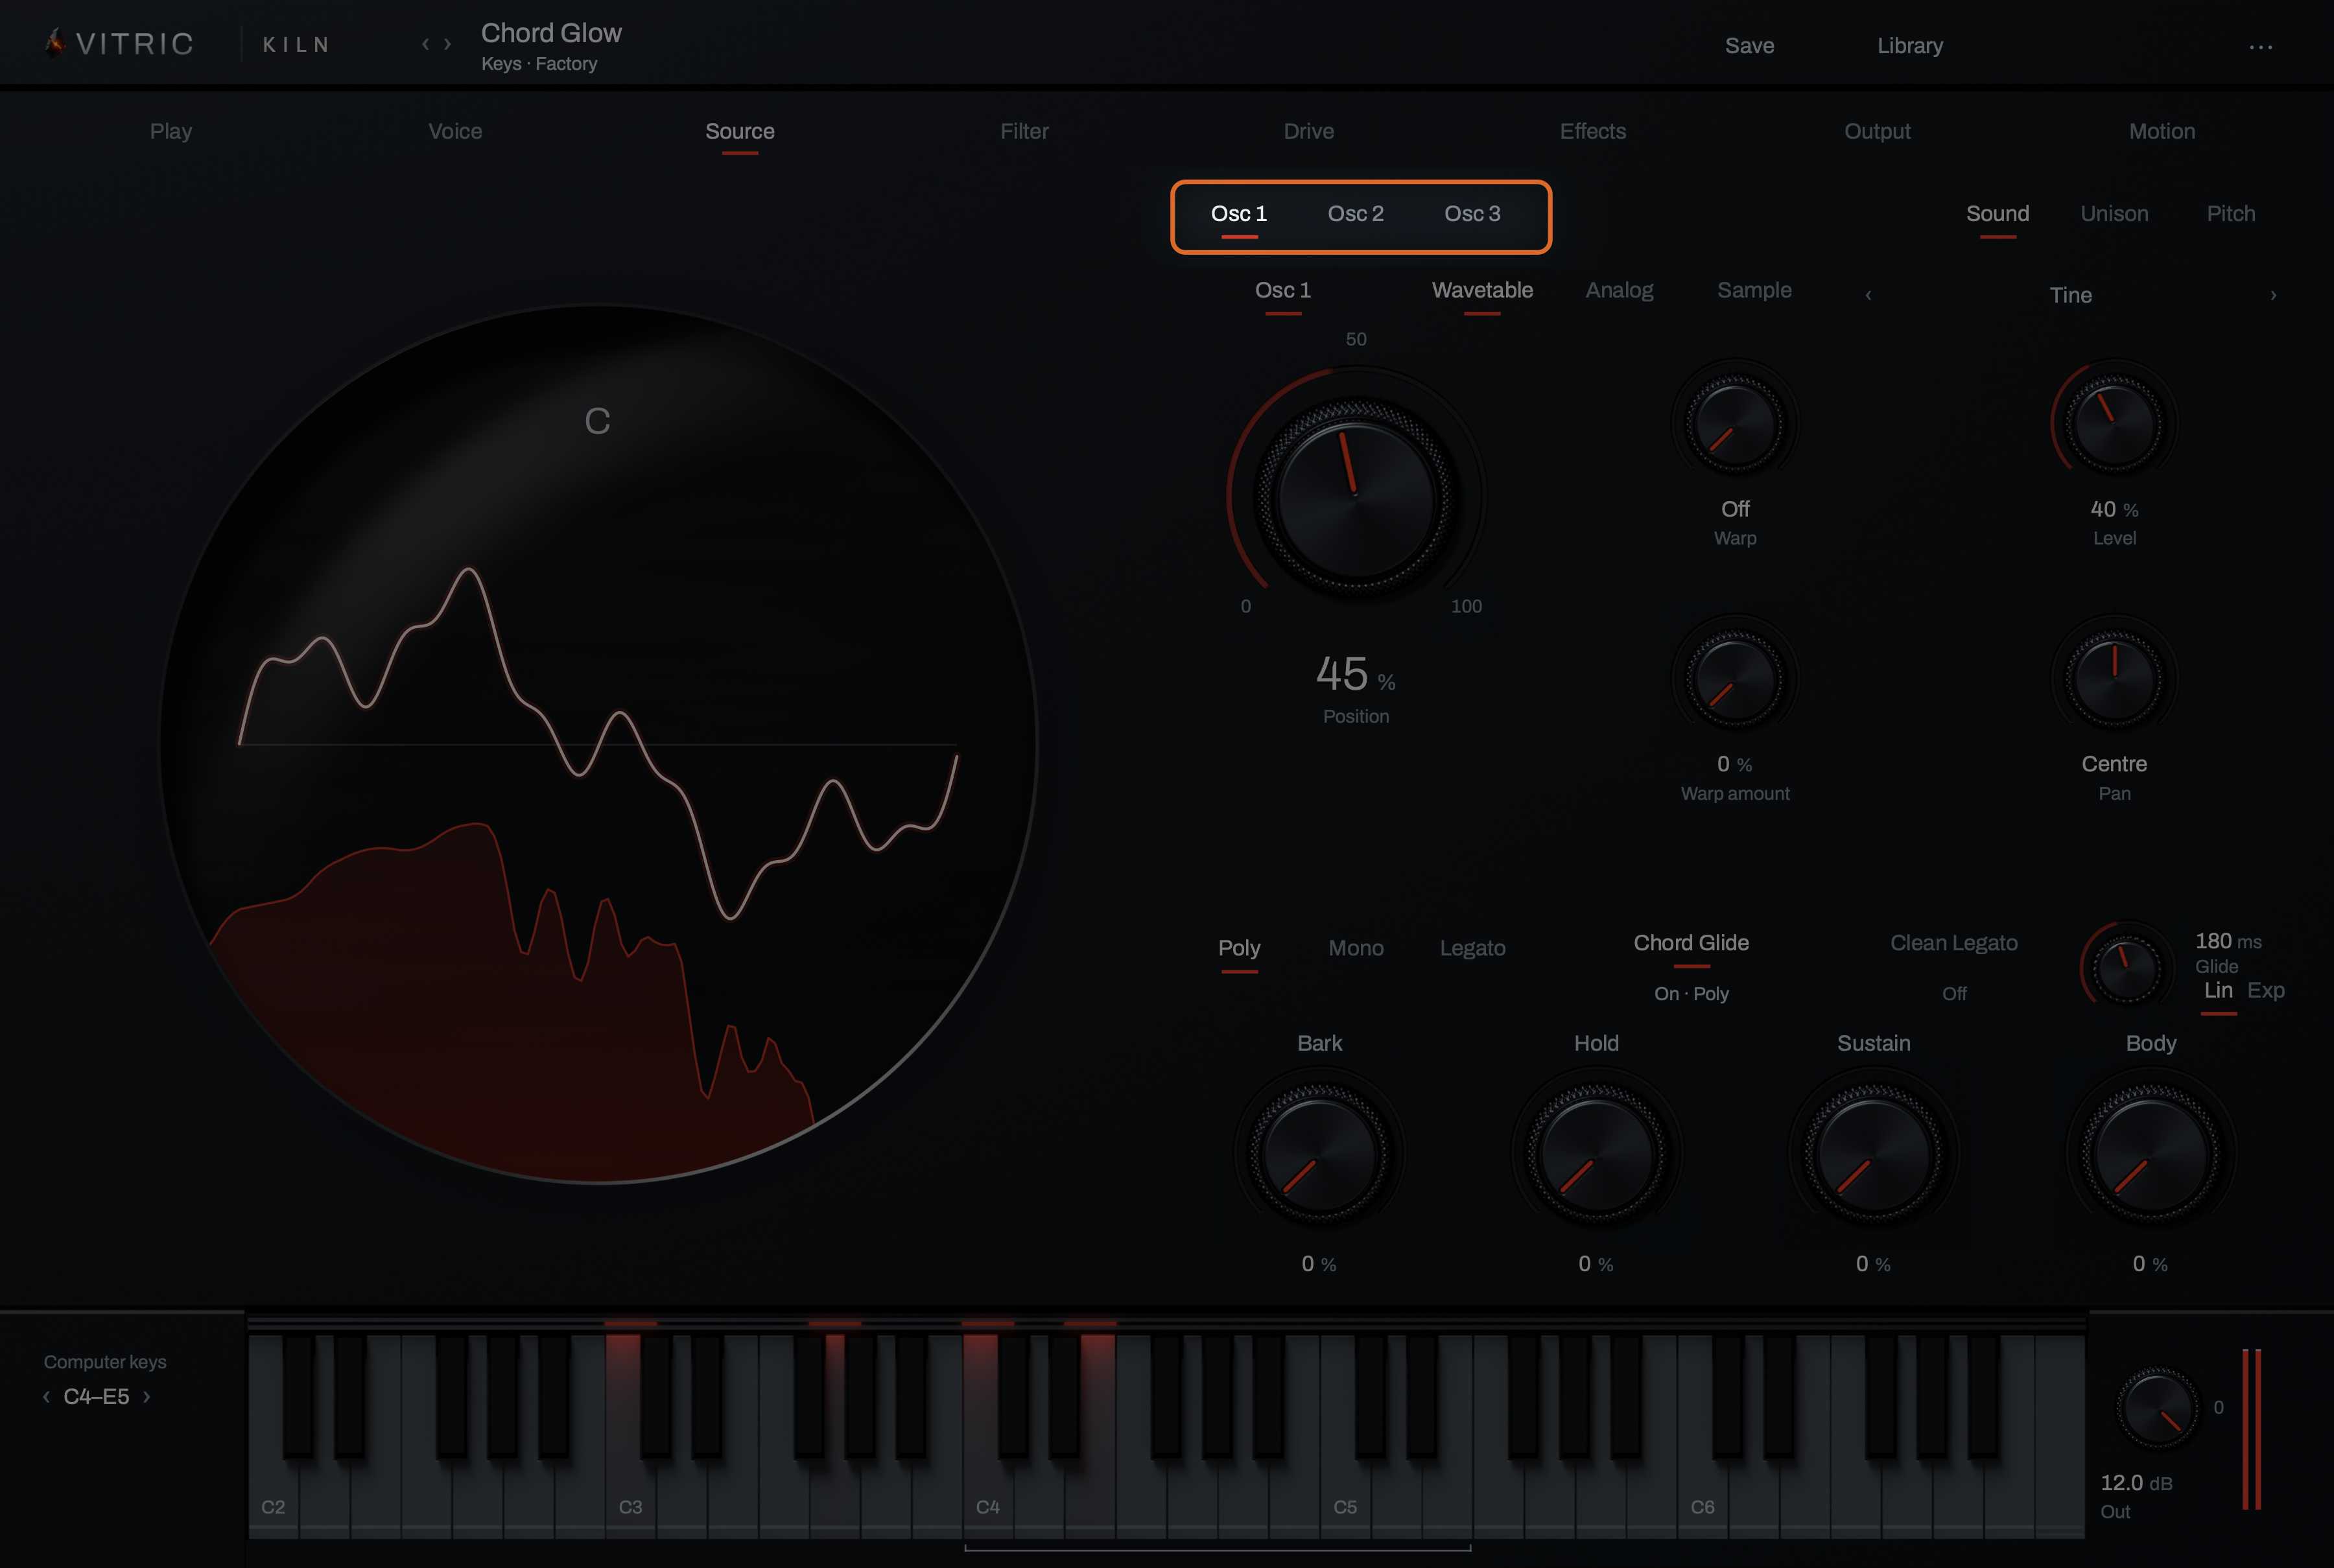Screen dimensions: 2334x1568
Task: Click the Warp amount knob
Action: point(1735,679)
